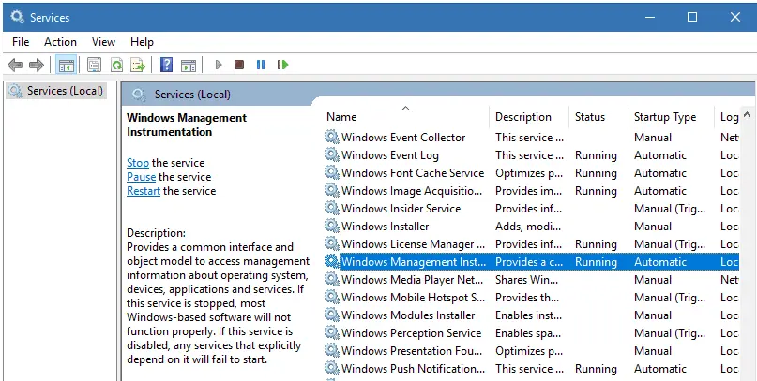The height and width of the screenshot is (381, 757).
Task: Click the Forward arrow in the toolbar
Action: [37, 65]
